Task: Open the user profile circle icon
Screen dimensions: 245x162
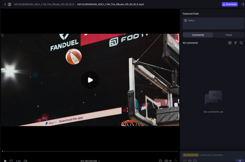Action: [9, 4]
